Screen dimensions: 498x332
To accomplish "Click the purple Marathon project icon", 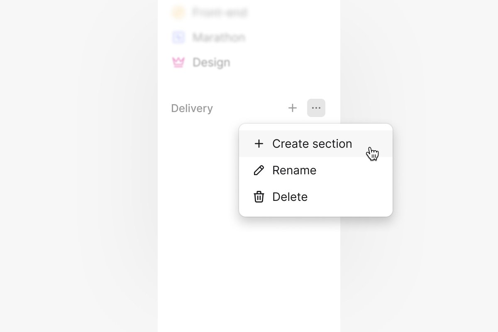I will coord(178,37).
